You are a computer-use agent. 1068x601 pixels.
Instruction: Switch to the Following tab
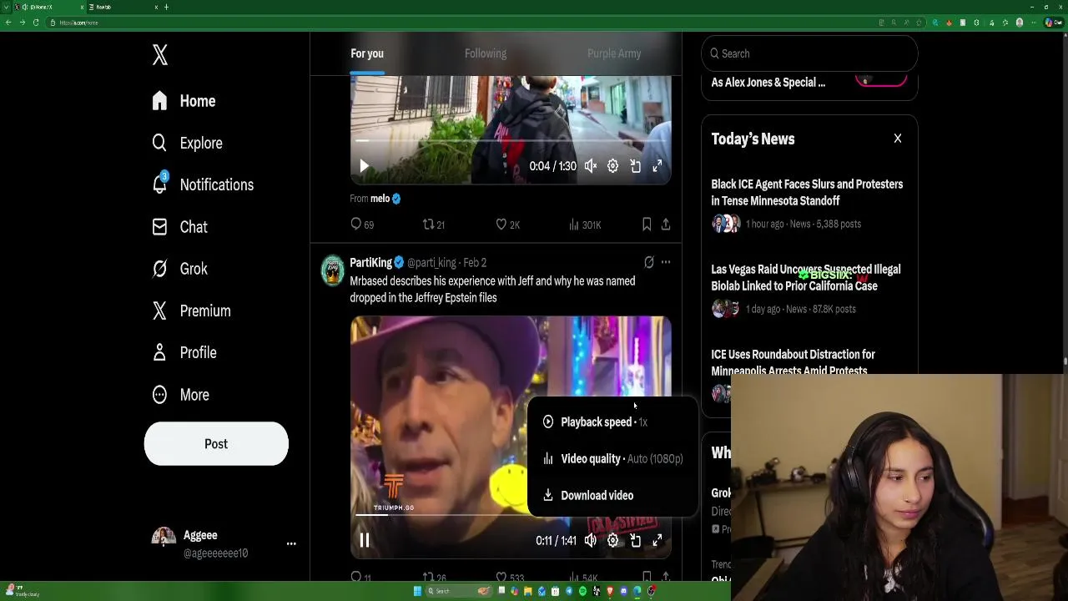click(486, 53)
